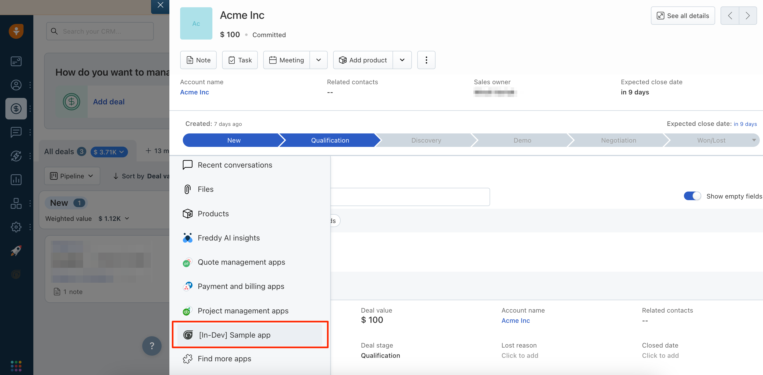
Task: Click Lost reason Click to add field
Action: tap(519, 355)
